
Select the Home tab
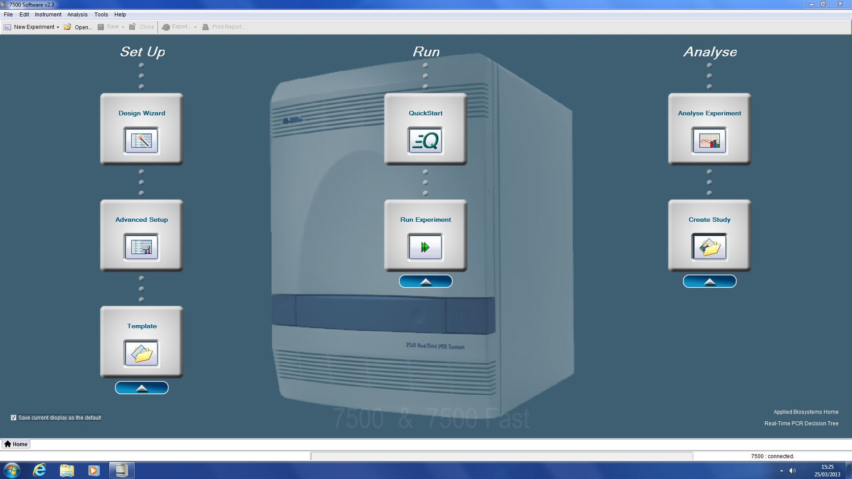point(16,444)
